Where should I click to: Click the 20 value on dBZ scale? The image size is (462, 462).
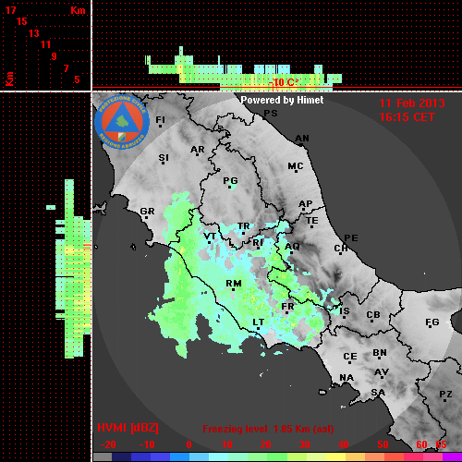[x=265, y=444]
